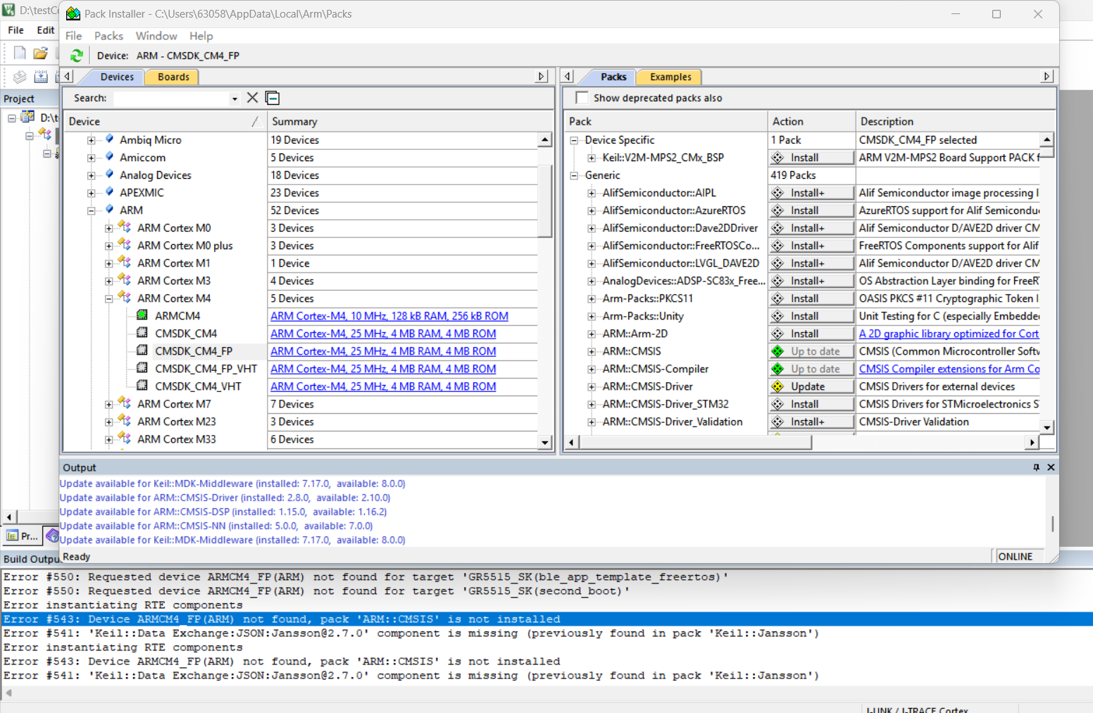This screenshot has height=713, width=1093.
Task: Click the Pack Installer title bar icon
Action: coord(73,13)
